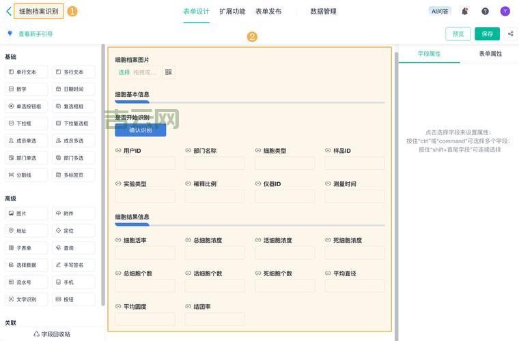
Task: Add a 日期时间 field component
Action: coord(74,89)
